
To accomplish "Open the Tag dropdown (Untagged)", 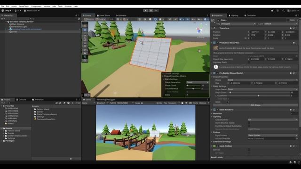I will (x=238, y=24).
